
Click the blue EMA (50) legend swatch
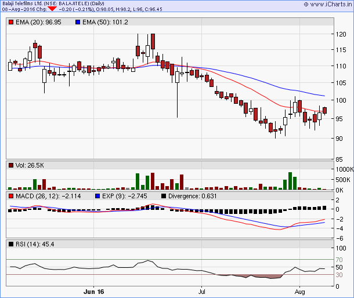[x=78, y=22]
